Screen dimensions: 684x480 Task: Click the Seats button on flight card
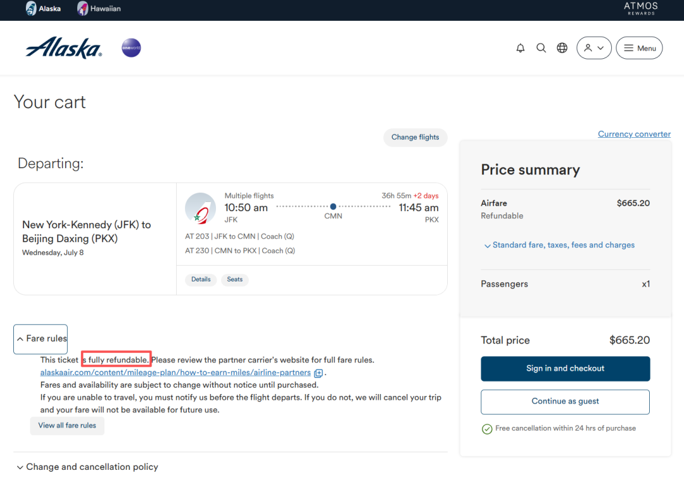click(x=234, y=280)
